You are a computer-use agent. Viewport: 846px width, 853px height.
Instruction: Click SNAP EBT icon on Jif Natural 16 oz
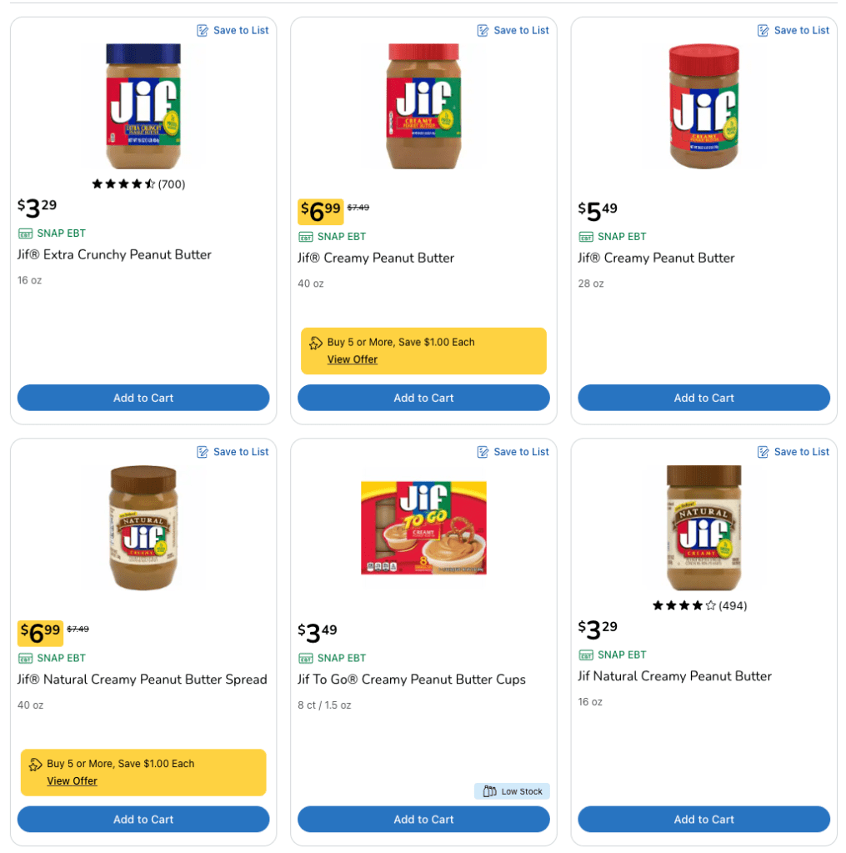(x=586, y=655)
